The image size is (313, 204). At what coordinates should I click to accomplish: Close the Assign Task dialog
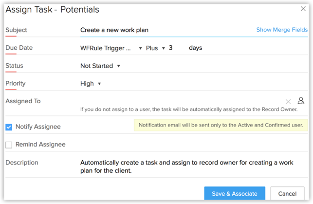point(303,9)
